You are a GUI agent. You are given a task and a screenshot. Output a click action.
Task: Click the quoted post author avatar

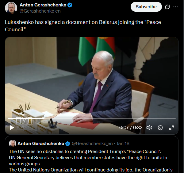point(13,144)
